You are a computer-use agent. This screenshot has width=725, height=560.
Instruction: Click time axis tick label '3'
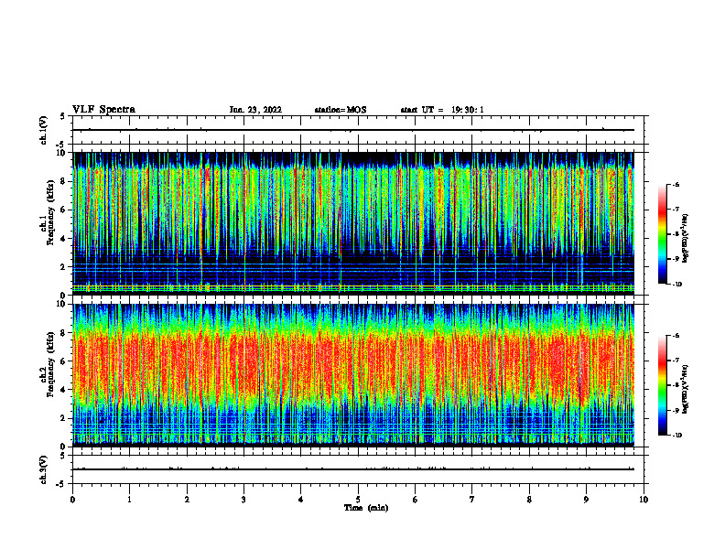(243, 500)
